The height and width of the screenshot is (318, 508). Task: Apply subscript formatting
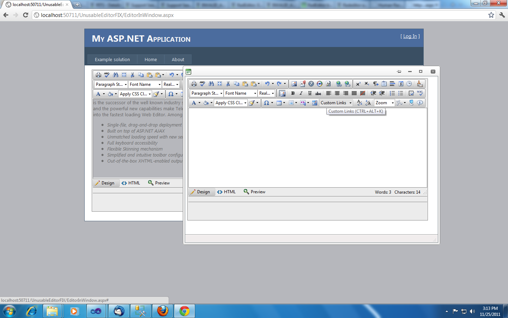click(367, 84)
